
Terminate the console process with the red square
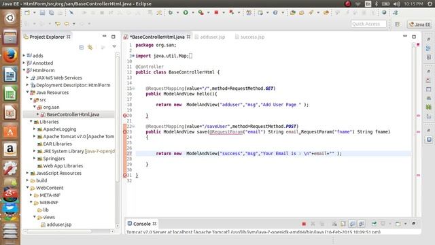click(304, 224)
